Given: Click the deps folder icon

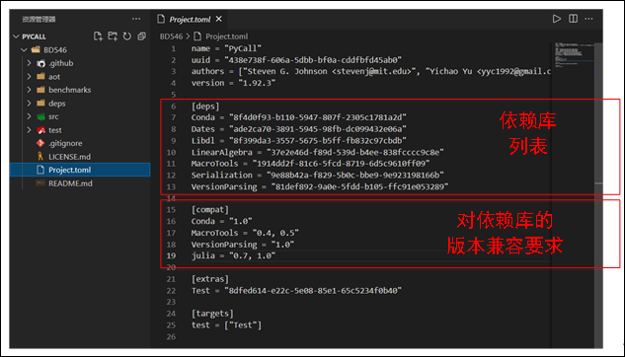Looking at the screenshot, I should (40, 104).
